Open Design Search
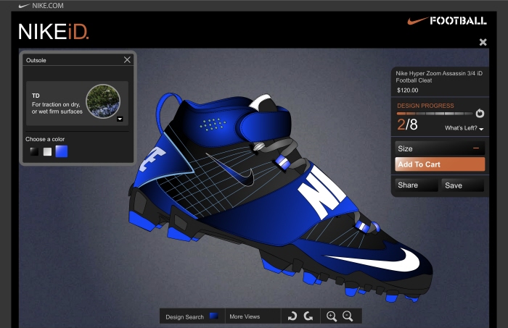This screenshot has height=328, width=508. [192, 316]
